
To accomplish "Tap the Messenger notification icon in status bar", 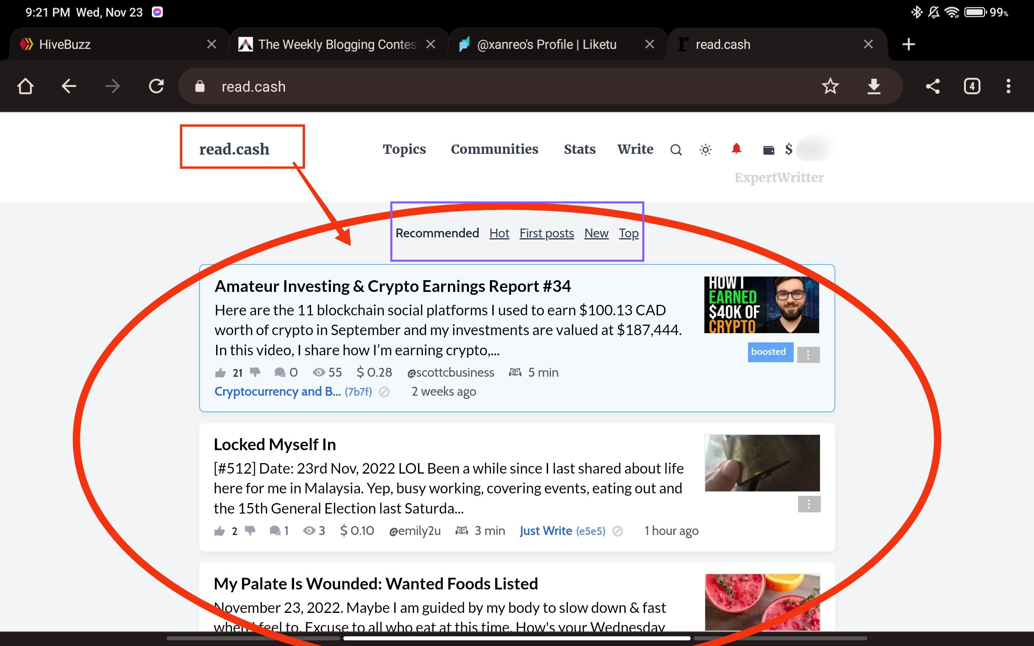I will point(157,12).
